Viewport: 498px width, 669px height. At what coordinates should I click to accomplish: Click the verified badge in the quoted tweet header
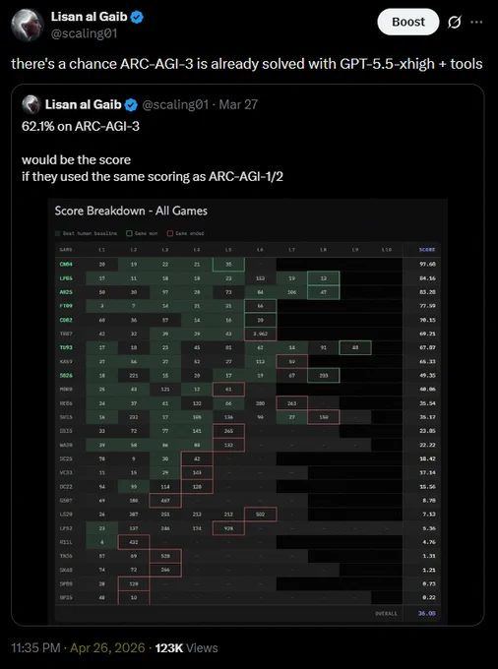pyautogui.click(x=131, y=104)
